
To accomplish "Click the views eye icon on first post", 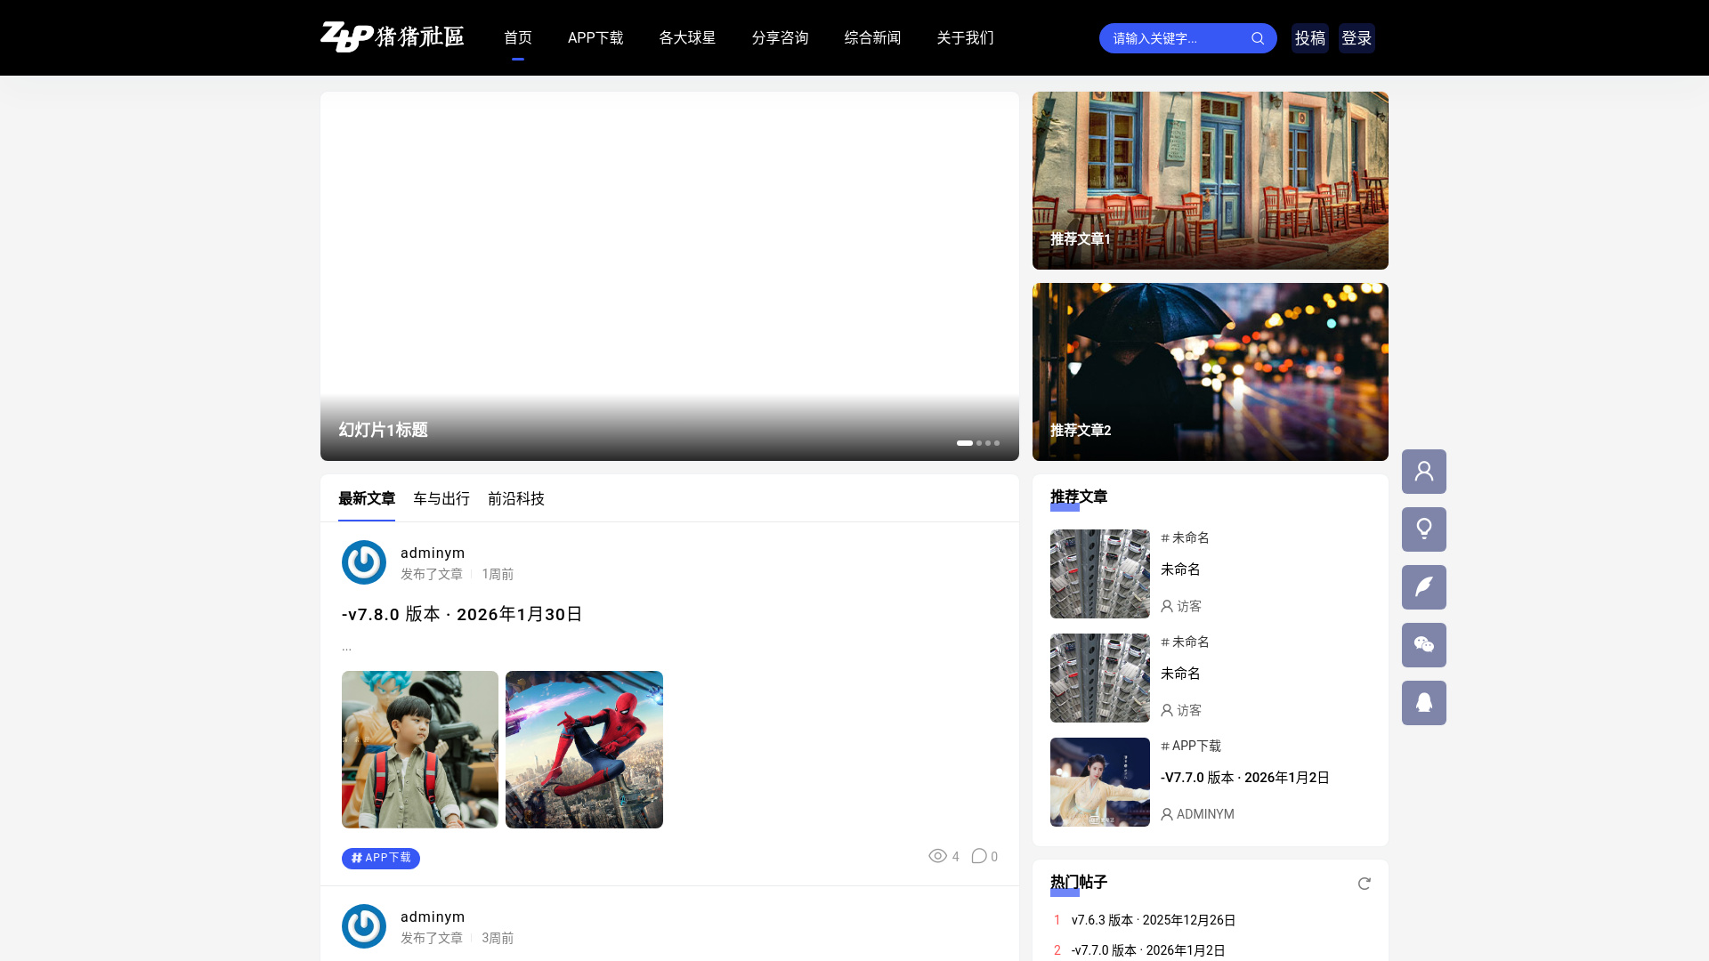I will tap(937, 856).
